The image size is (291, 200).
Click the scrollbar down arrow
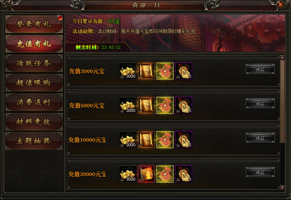pos(282,187)
